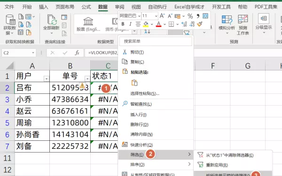This screenshot has width=282, height=176.
Task: Open the filter dropdown on 用户 column
Action: pyautogui.click(x=47, y=79)
